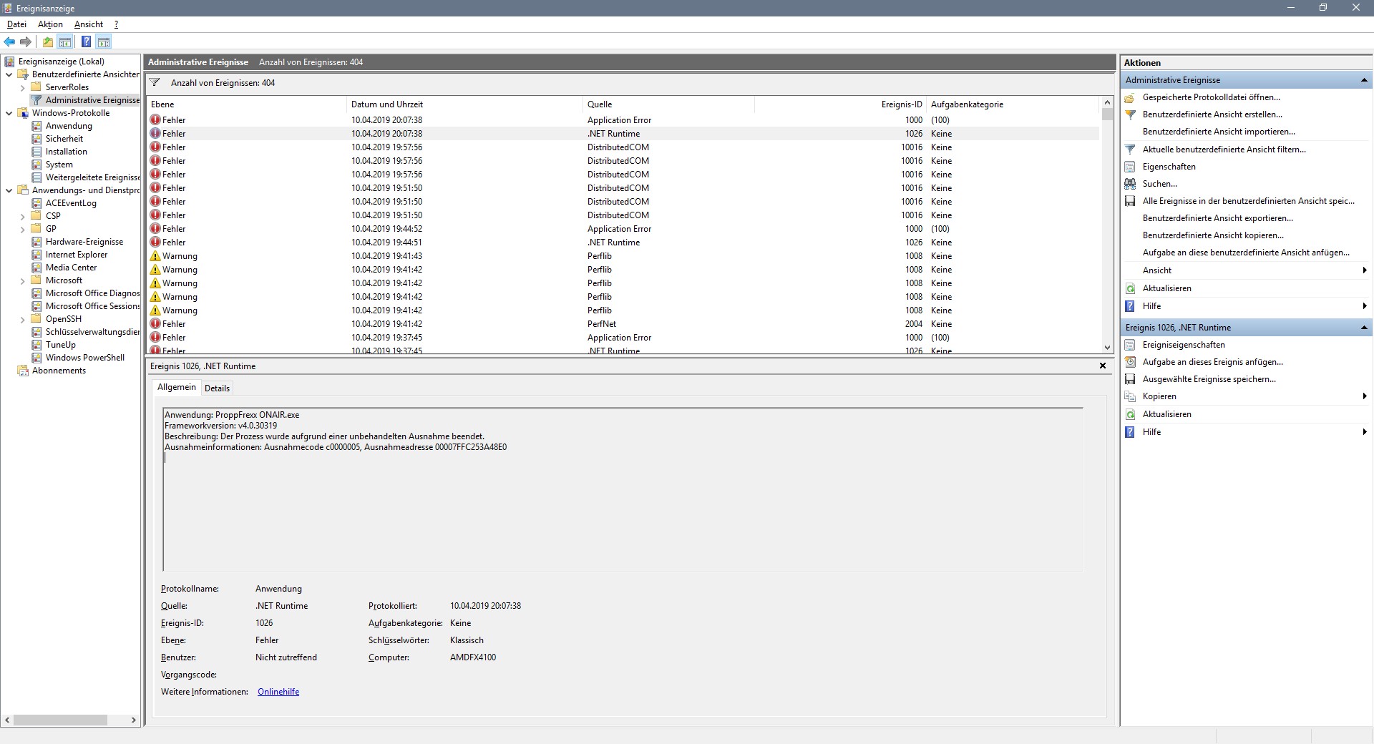Collapse Anwendungs- und Dienstprotokolle node

point(9,190)
